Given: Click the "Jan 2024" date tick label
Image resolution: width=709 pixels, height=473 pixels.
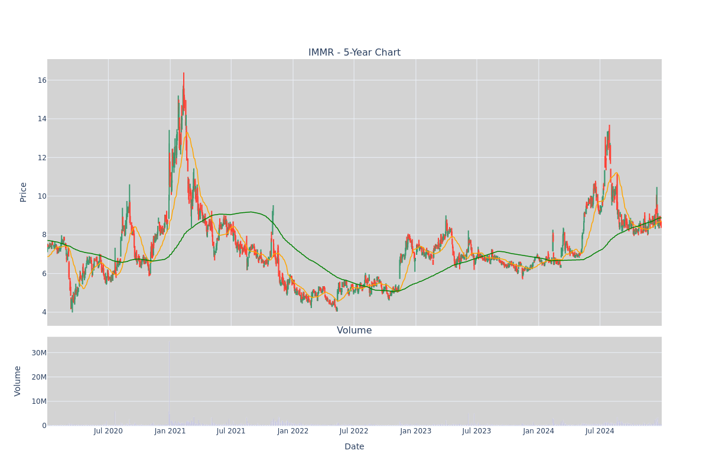Looking at the screenshot, I should point(539,431).
